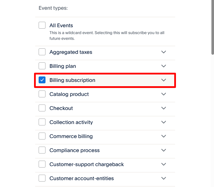Show Checkout sub-events with chevron
The width and height of the screenshot is (214, 187).
point(164,108)
